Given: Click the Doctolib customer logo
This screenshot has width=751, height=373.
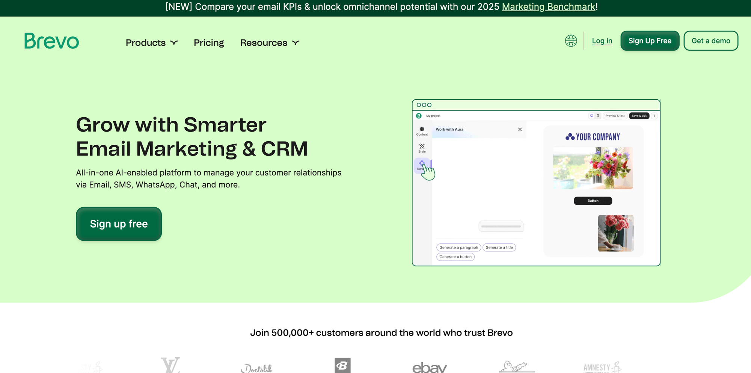Looking at the screenshot, I should tap(256, 368).
